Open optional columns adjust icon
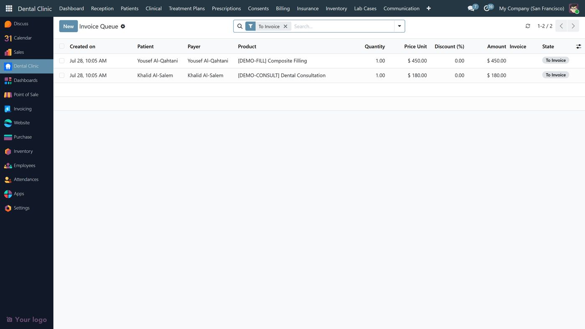Viewport: 585px width, 329px height. click(578, 46)
